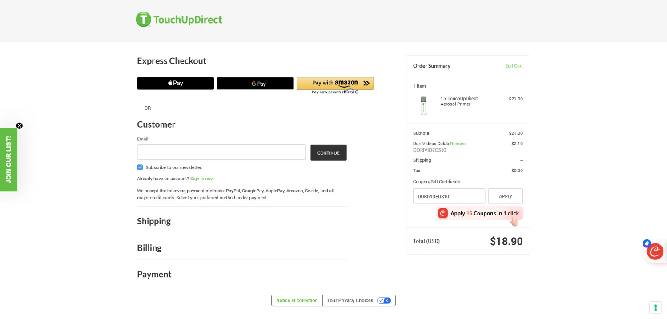The width and height of the screenshot is (667, 319).
Task: Apply the coupon code
Action: click(505, 196)
